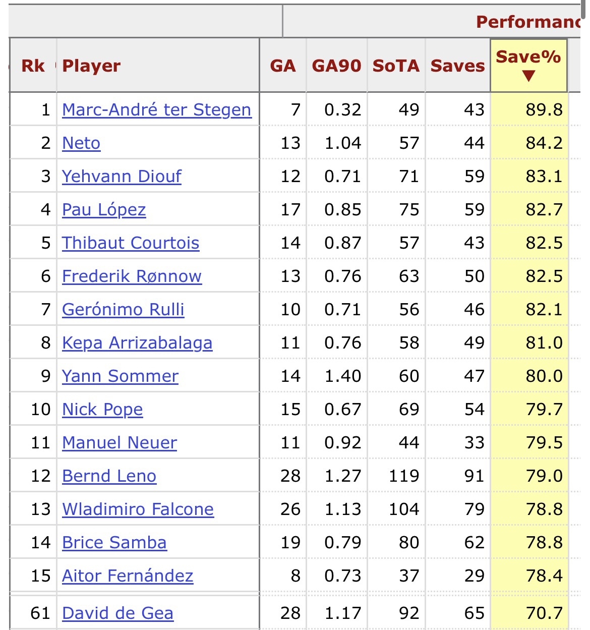Image resolution: width=590 pixels, height=630 pixels.
Task: Sort table by Saves column header
Action: [457, 66]
